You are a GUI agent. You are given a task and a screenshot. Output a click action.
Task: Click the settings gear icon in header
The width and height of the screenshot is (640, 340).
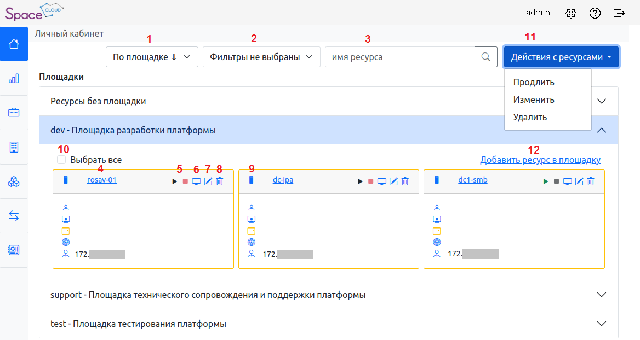click(571, 13)
